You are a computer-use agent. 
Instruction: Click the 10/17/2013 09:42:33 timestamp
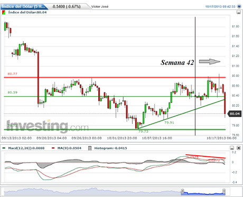click(220, 6)
